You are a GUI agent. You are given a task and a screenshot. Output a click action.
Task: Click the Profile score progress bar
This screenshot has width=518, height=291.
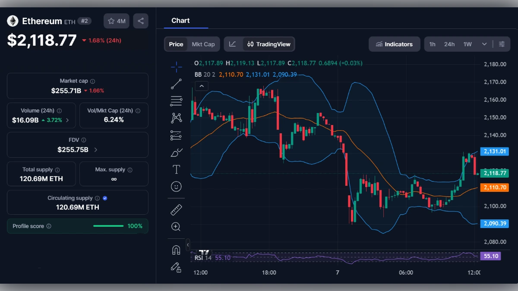(108, 225)
